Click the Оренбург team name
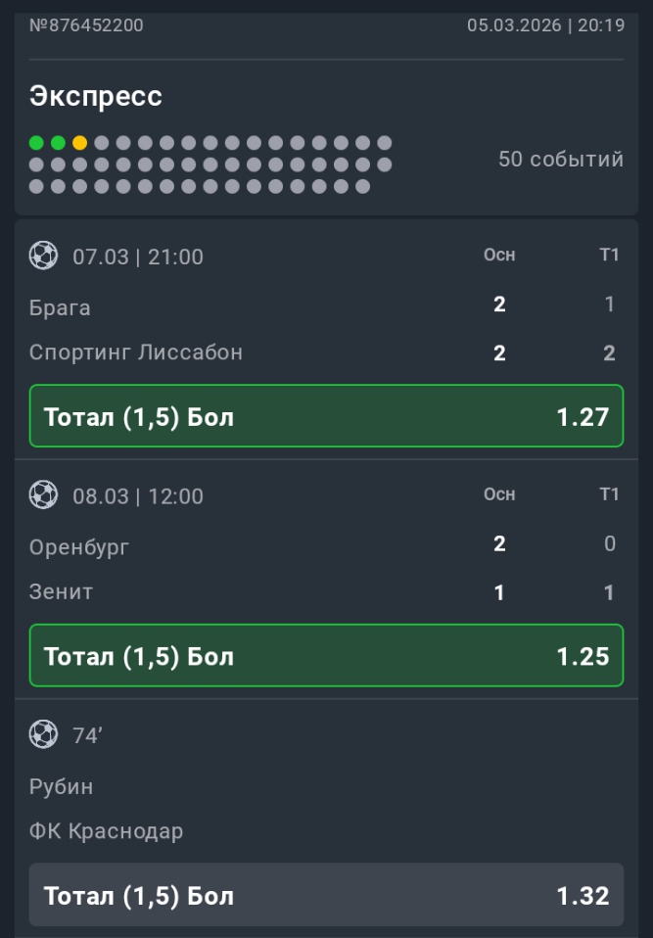The image size is (653, 938). [x=79, y=546]
